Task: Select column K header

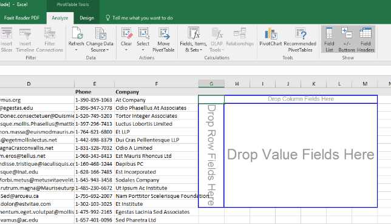Action: pos(314,84)
